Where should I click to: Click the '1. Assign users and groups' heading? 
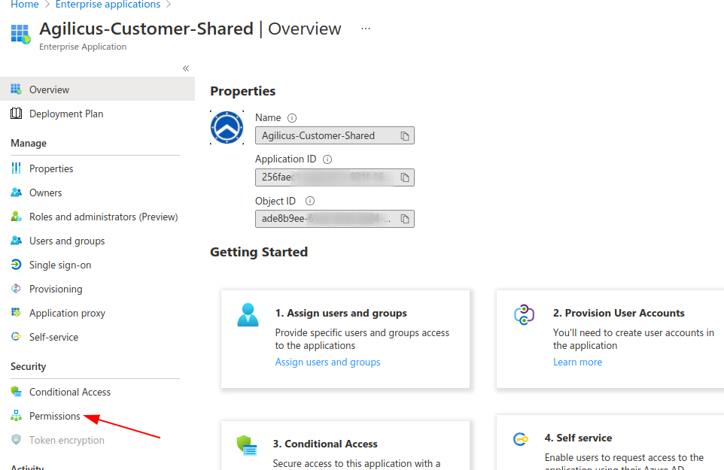pos(341,313)
